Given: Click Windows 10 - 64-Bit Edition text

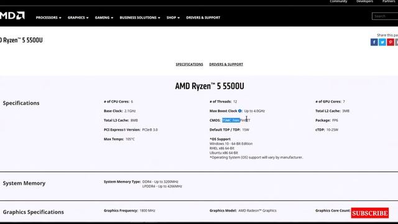Looking at the screenshot, I should (x=231, y=144).
